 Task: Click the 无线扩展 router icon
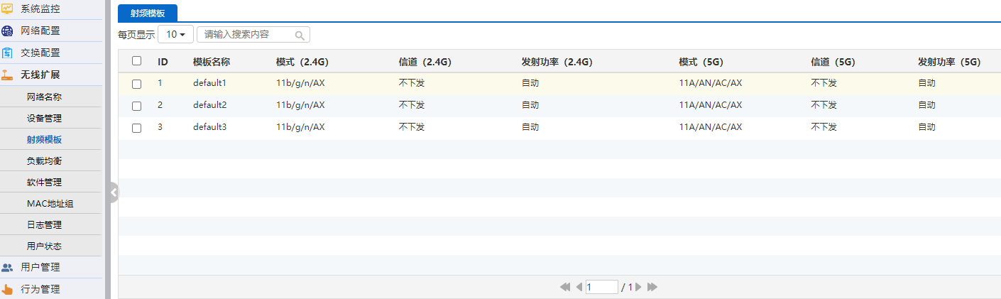coord(7,75)
